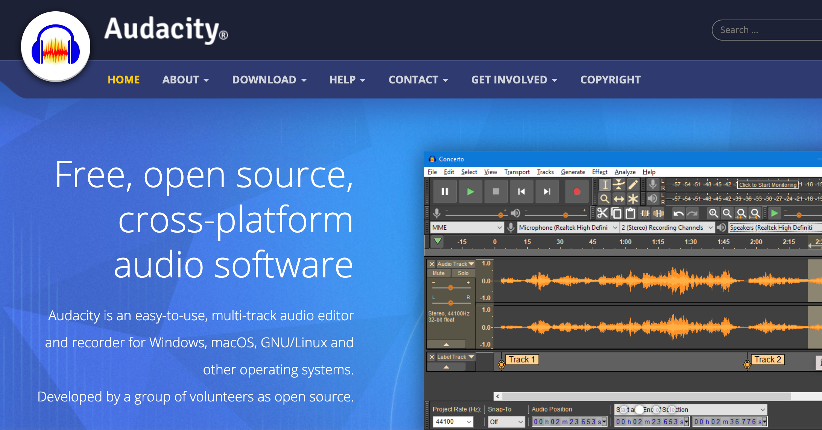Select the Multi-Tool asterisk
This screenshot has width=822, height=430.
(x=633, y=198)
